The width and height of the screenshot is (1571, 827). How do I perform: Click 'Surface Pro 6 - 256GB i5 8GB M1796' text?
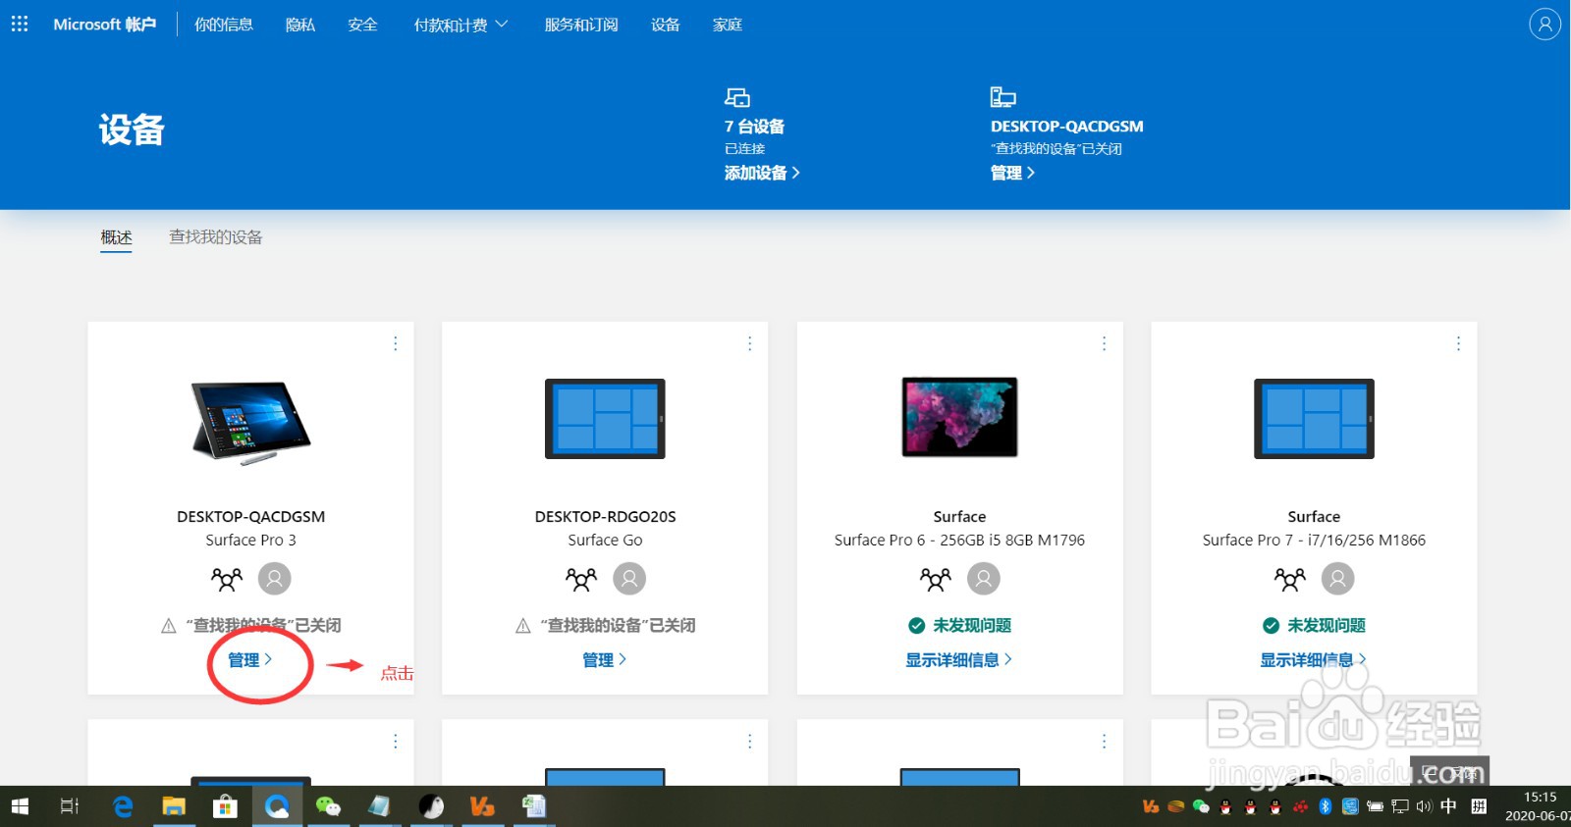[960, 541]
